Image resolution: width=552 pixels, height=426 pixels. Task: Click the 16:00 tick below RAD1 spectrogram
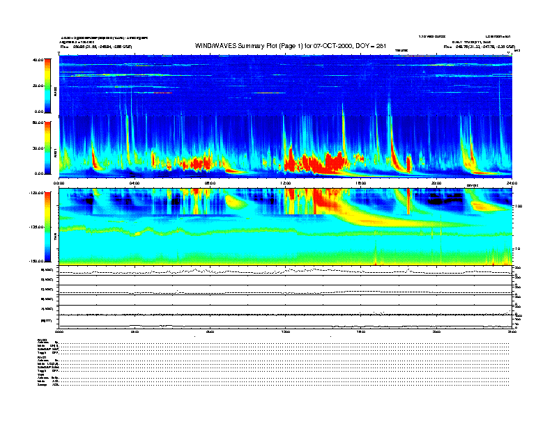coord(361,183)
